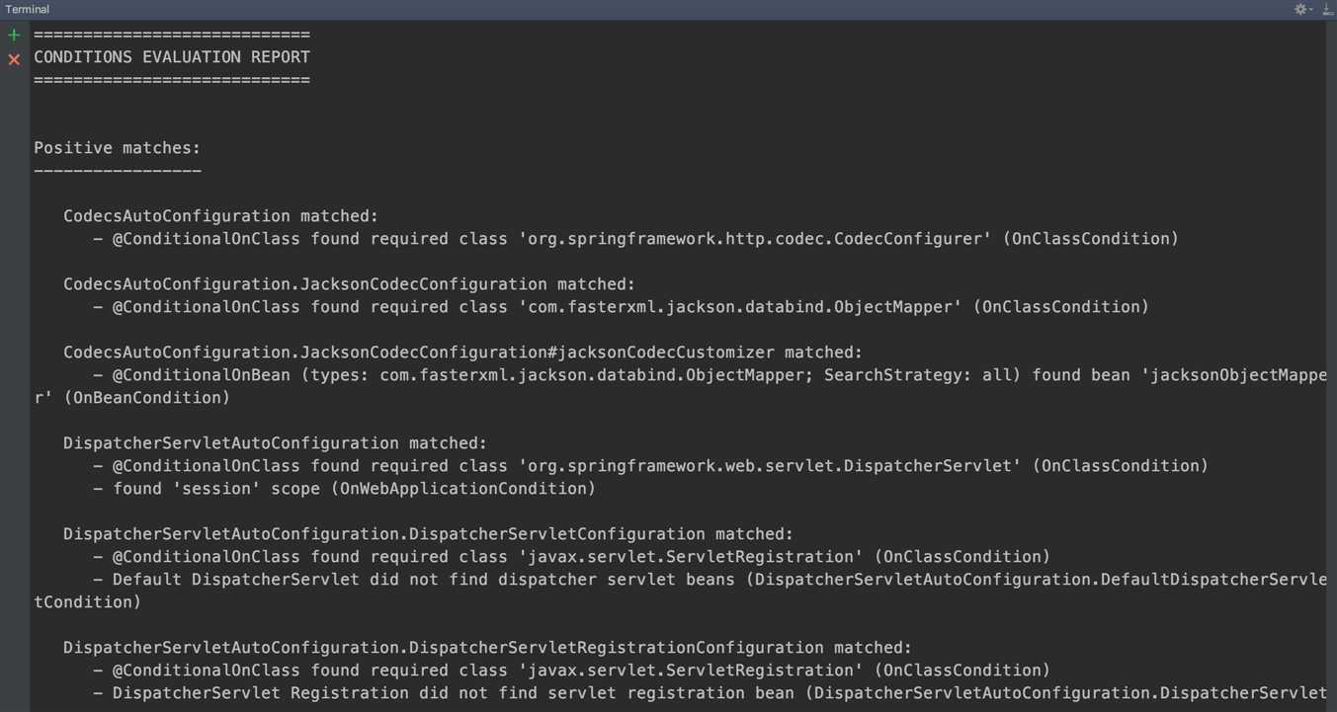Hide the Terminal tool window

[x=1327, y=9]
